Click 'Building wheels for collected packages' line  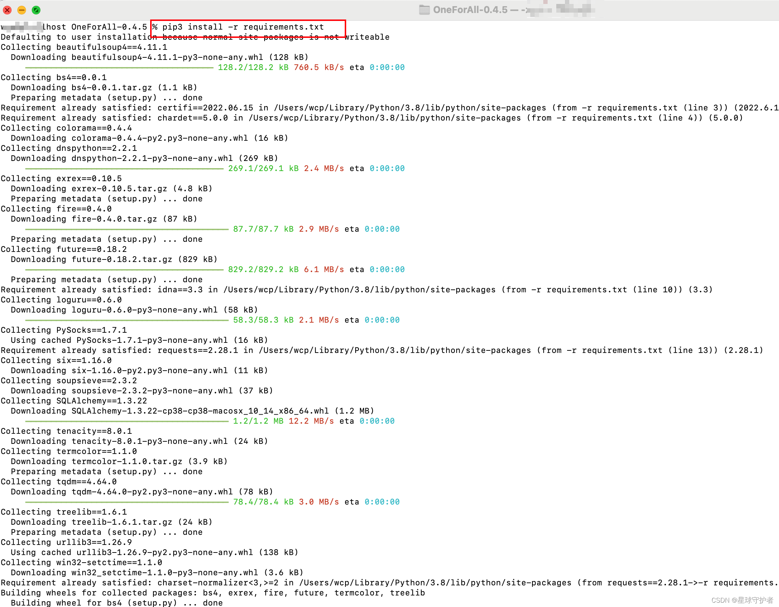click(x=213, y=593)
